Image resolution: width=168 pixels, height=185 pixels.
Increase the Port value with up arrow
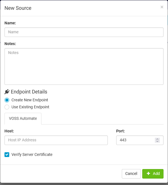pyautogui.click(x=157, y=139)
